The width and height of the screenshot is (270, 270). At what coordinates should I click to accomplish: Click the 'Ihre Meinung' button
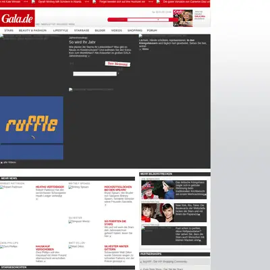pyautogui.click(x=117, y=64)
